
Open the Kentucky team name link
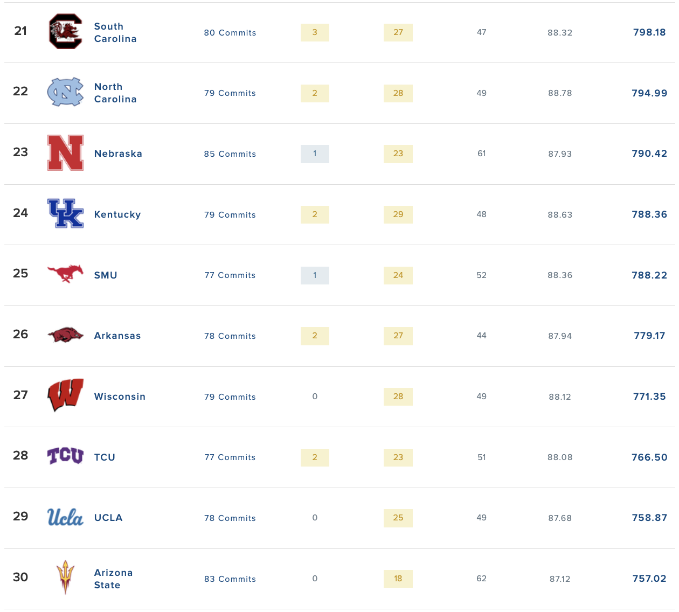(117, 214)
